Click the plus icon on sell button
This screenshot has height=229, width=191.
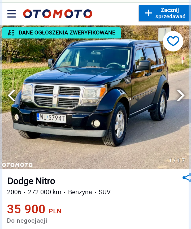click(x=148, y=13)
